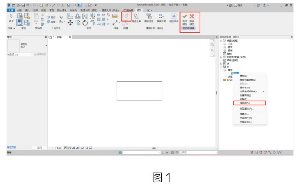Click the 图例 tree item

click(229, 54)
